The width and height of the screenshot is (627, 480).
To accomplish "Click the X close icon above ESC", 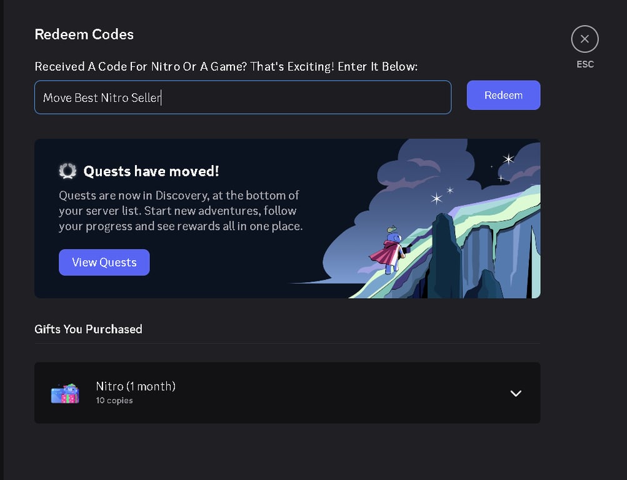I will pos(584,39).
